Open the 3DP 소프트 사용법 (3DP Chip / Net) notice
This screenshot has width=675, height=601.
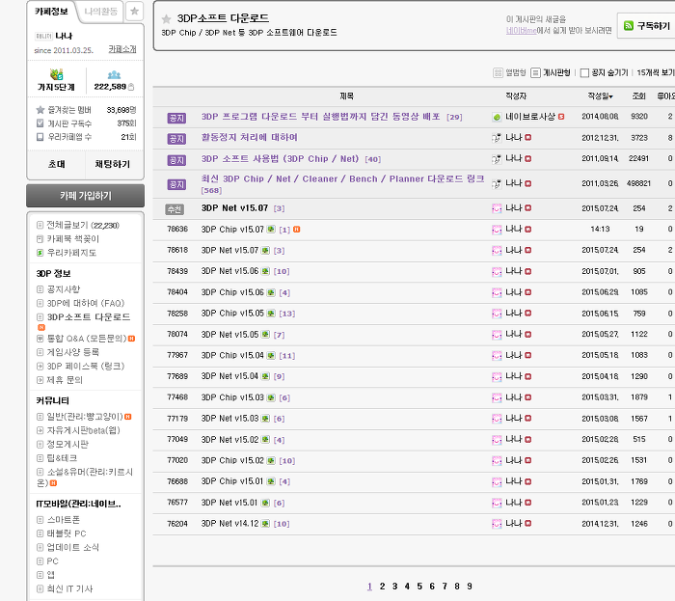(280, 159)
